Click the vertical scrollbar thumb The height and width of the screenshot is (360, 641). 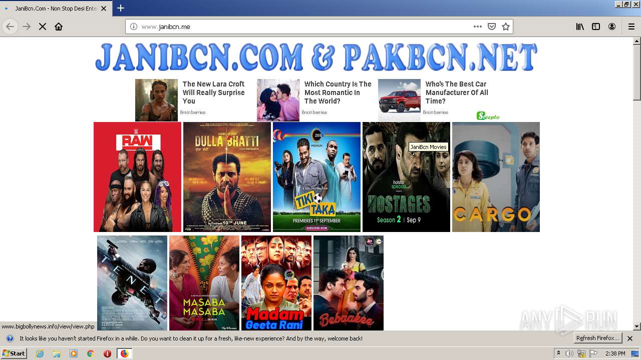click(637, 72)
